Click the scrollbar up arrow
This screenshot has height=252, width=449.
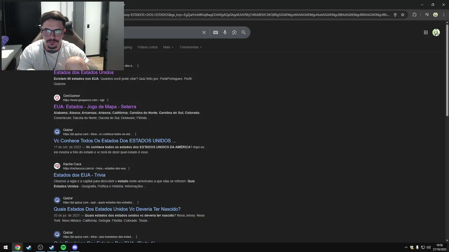447,22
